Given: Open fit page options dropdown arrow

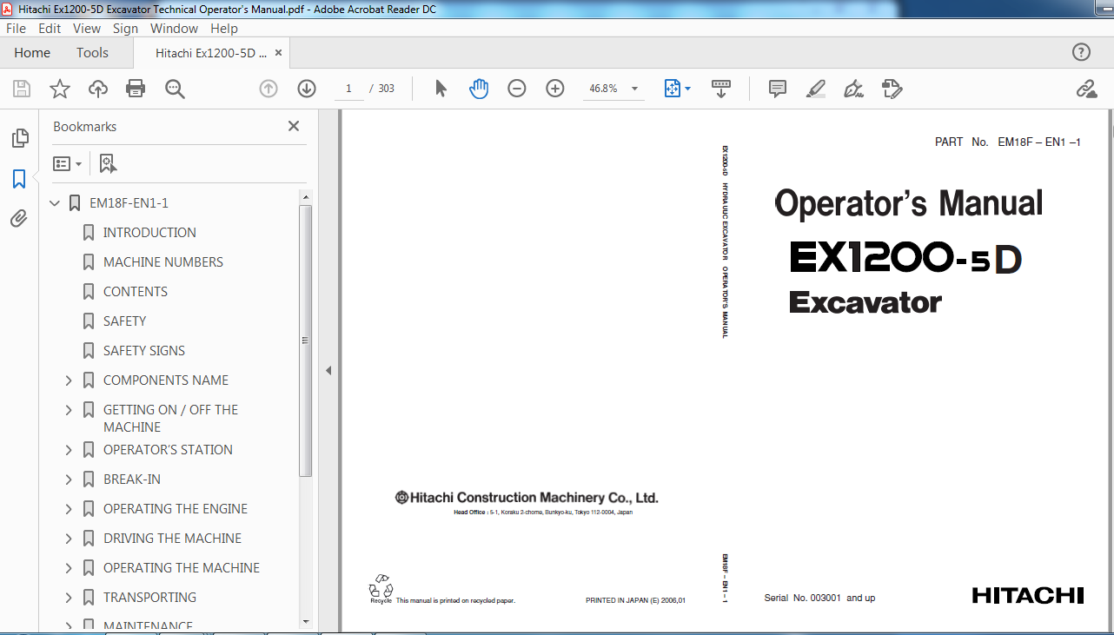Looking at the screenshot, I should point(688,89).
